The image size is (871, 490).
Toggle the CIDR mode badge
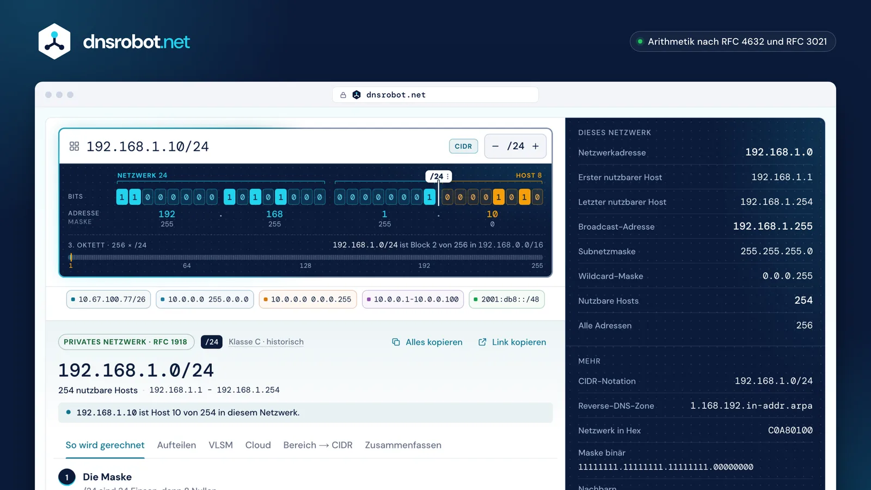click(x=463, y=146)
